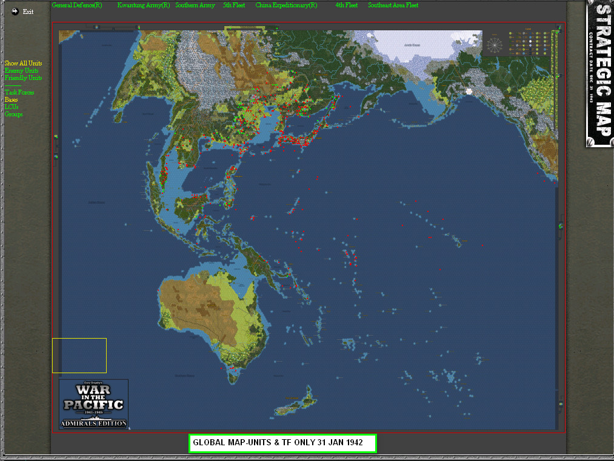Select Kwantung Army(R) command filter
The width and height of the screenshot is (614, 461).
point(144,5)
